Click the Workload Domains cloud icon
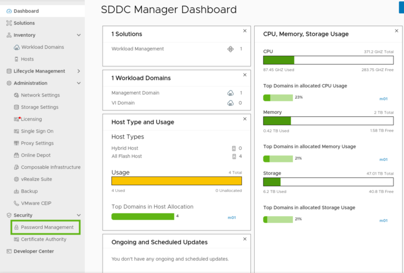Screen dimensions: 404x273 (16, 47)
